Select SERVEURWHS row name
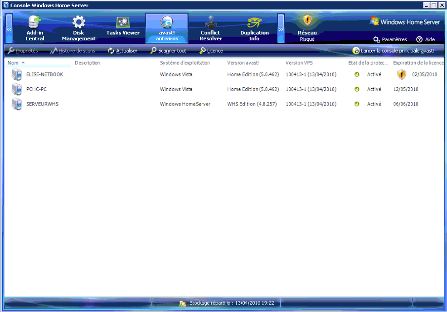The height and width of the screenshot is (312, 447). 43,104
